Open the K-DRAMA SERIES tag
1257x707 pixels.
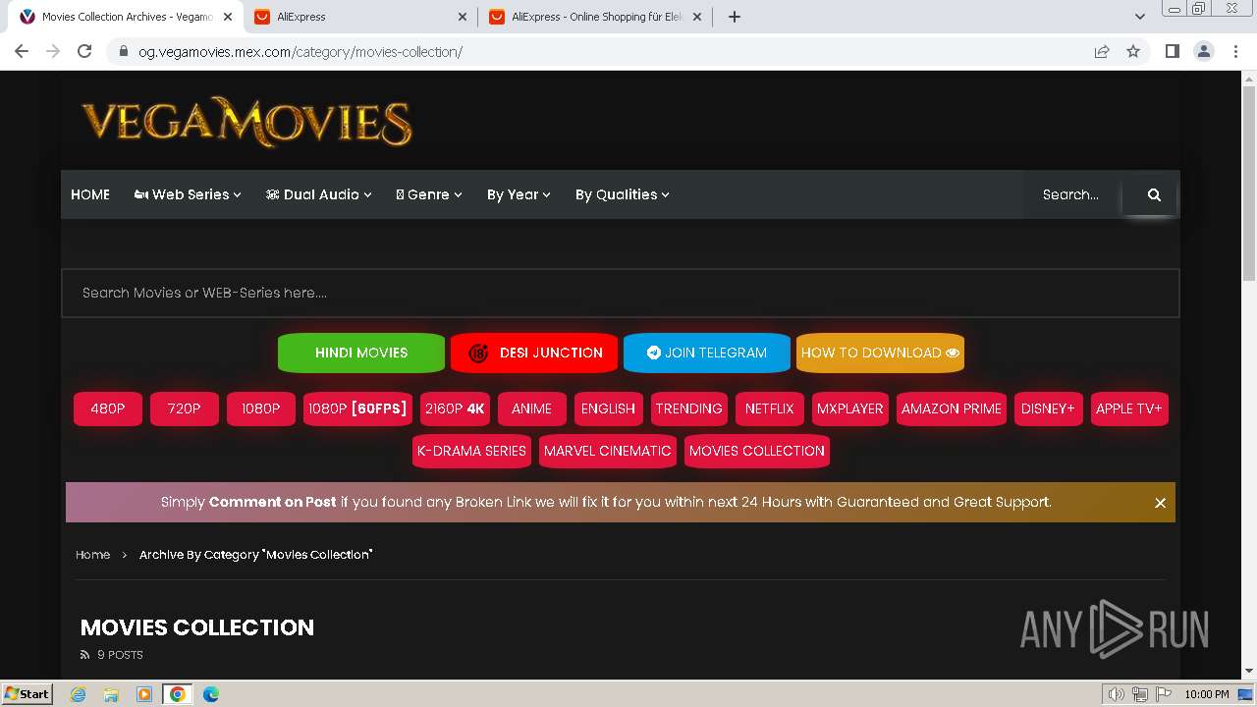471,451
